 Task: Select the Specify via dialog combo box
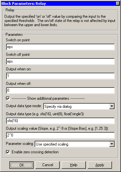(x=79, y=106)
